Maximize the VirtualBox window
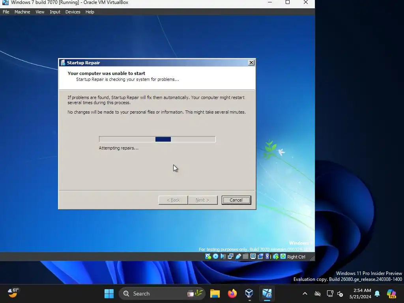The image size is (404, 303). (x=288, y=2)
